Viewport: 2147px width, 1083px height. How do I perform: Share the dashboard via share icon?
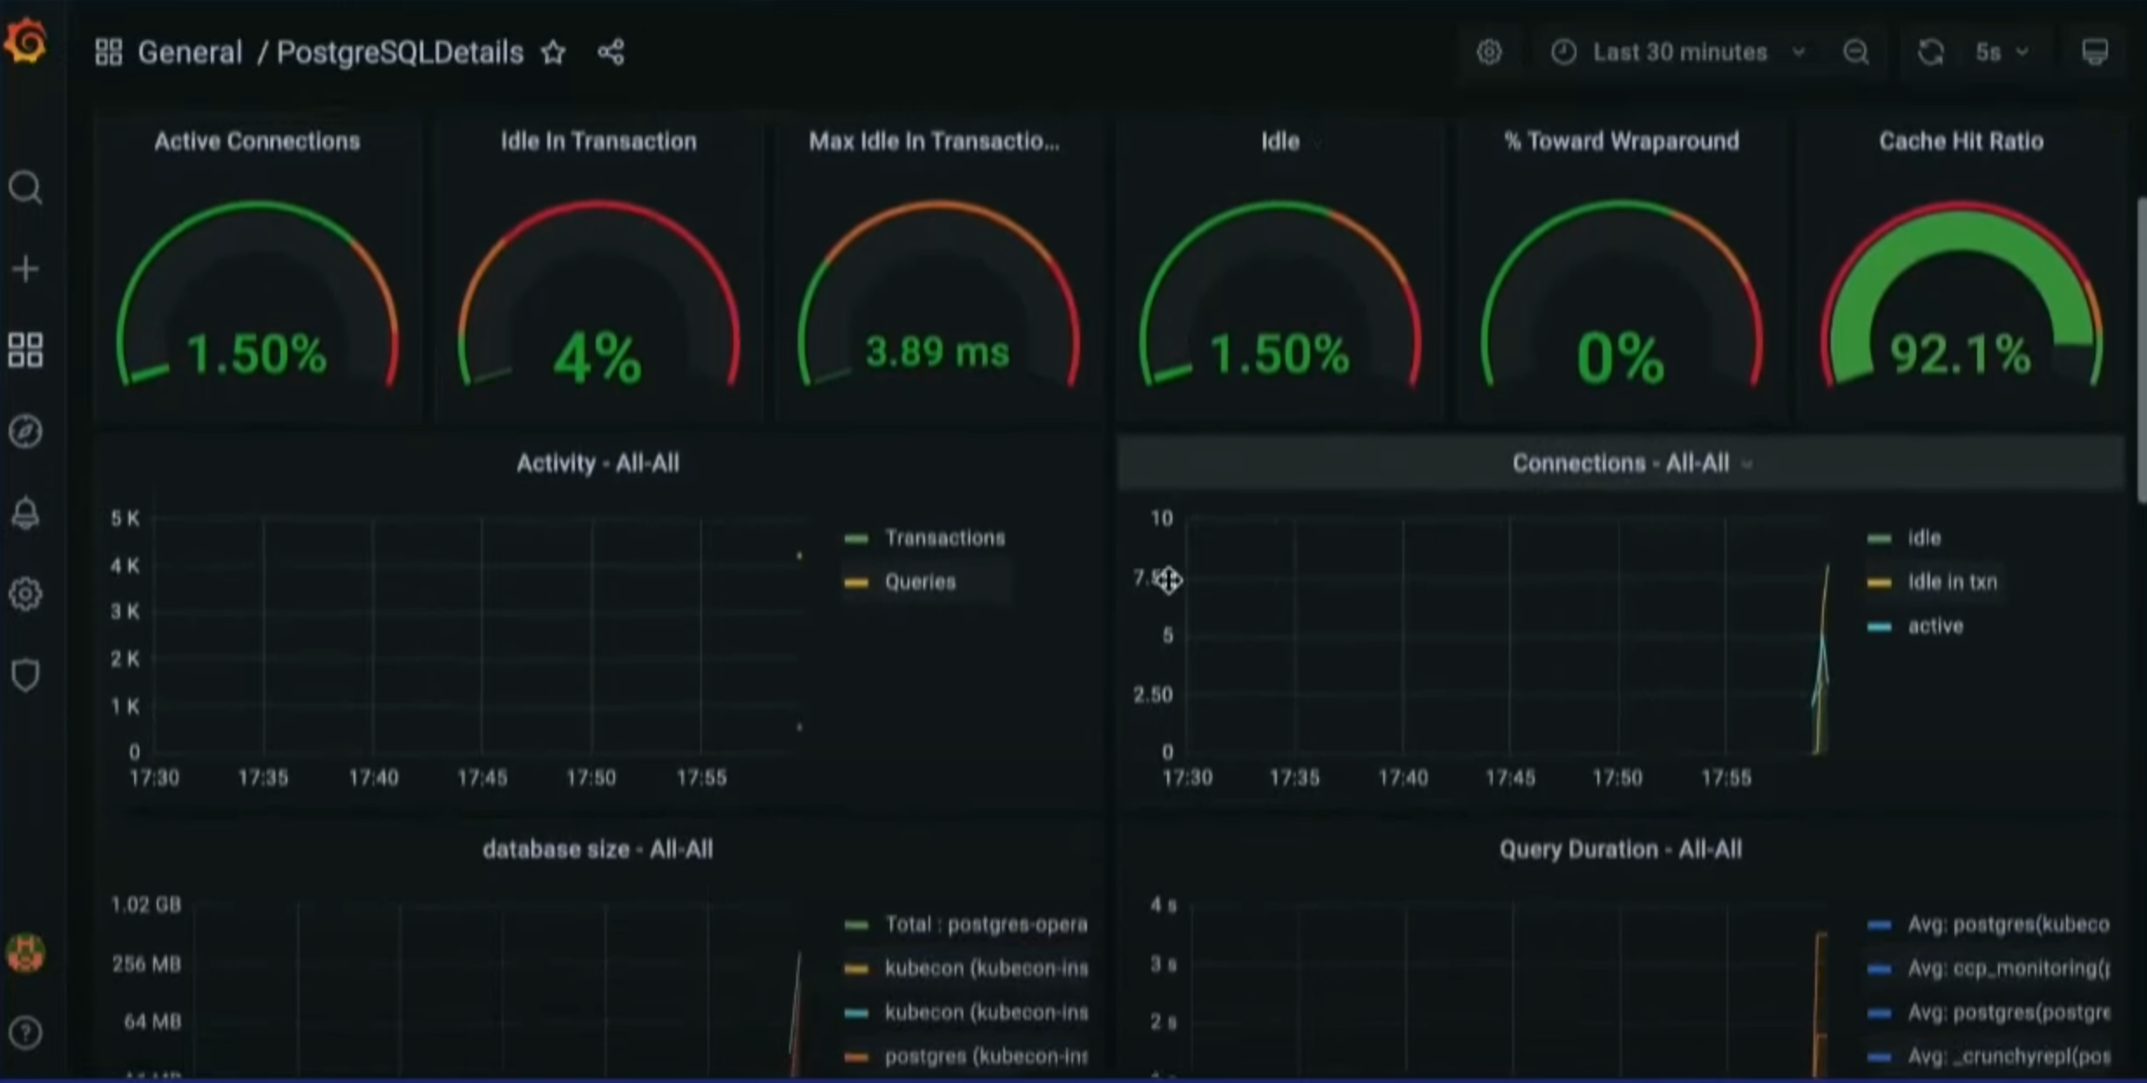pyautogui.click(x=611, y=52)
